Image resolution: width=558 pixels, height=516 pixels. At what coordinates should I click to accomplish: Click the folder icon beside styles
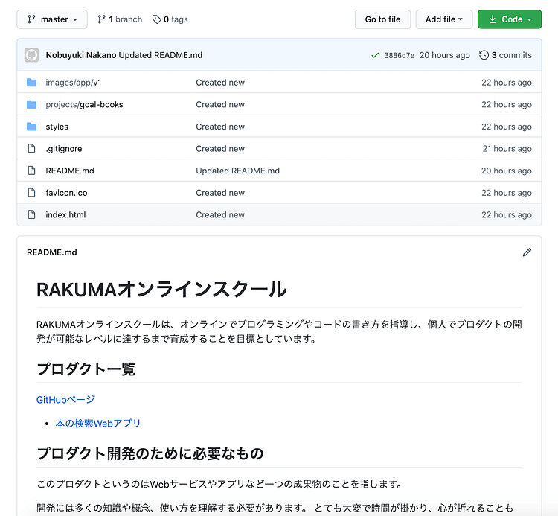tap(32, 127)
